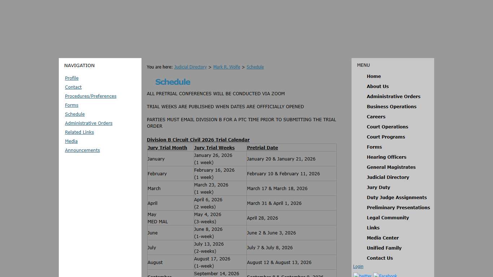Follow the Judicial Directory breadcrumb link

coord(190,67)
